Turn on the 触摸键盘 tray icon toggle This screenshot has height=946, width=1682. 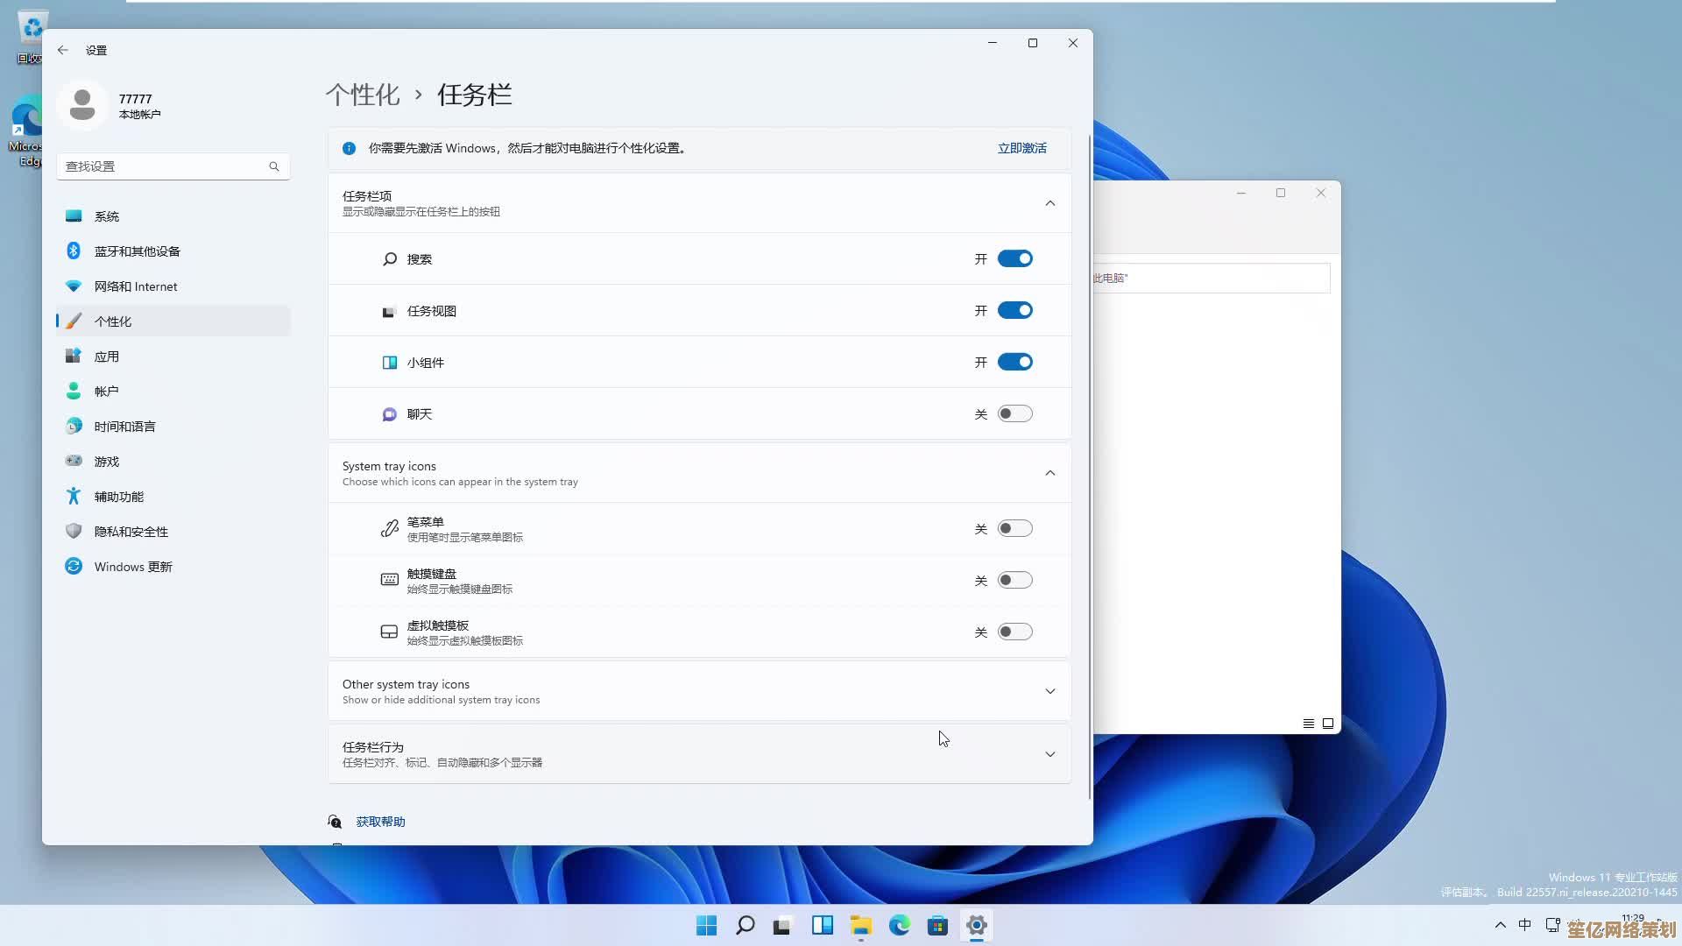pos(1015,579)
